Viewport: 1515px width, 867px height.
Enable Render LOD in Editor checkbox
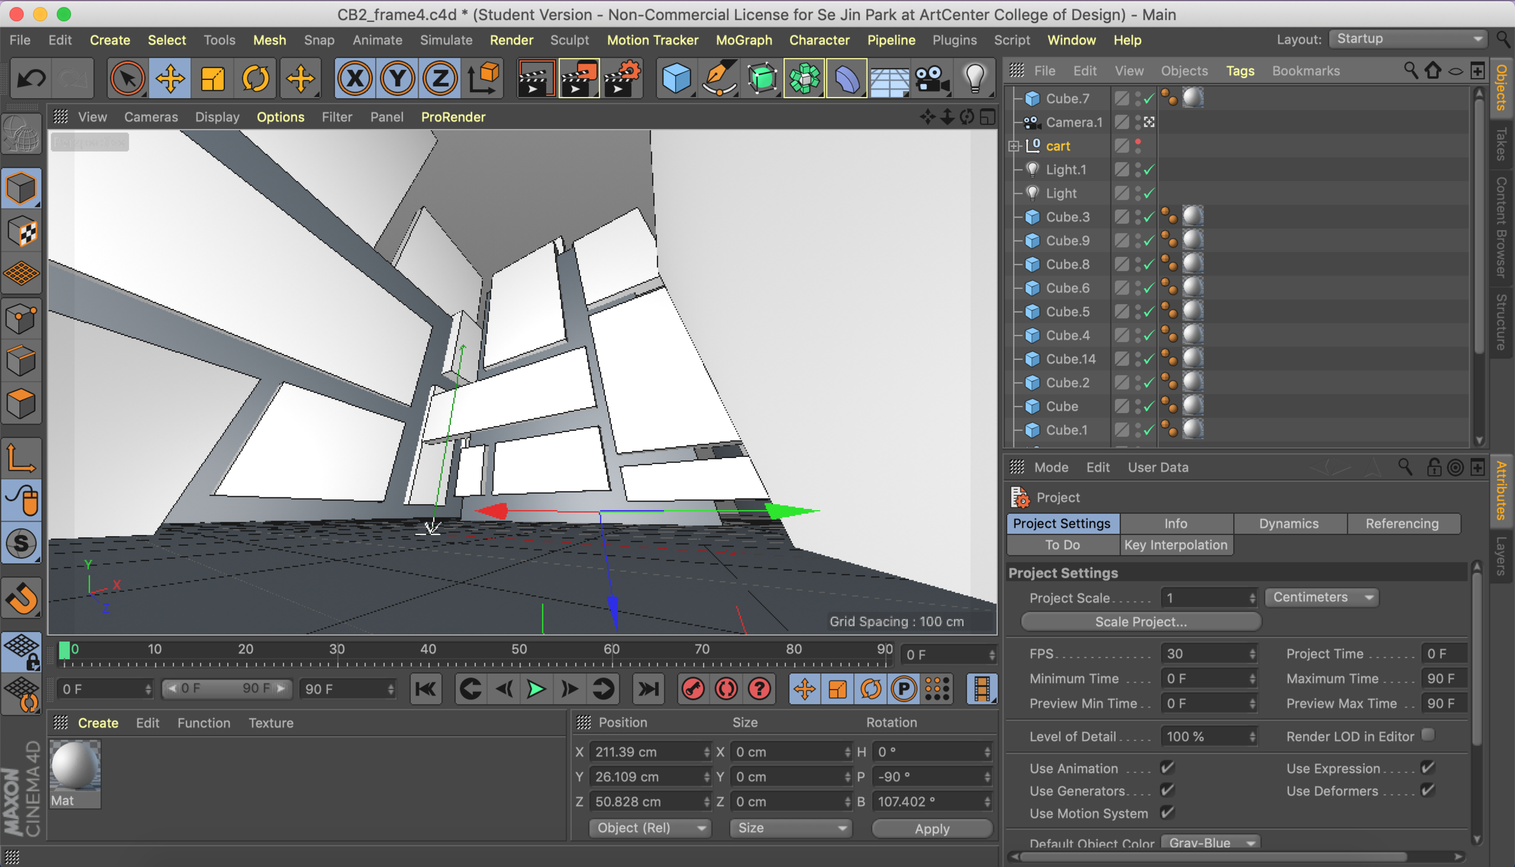(x=1428, y=735)
